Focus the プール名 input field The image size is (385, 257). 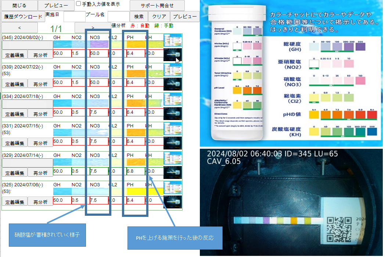pyautogui.click(x=118, y=17)
